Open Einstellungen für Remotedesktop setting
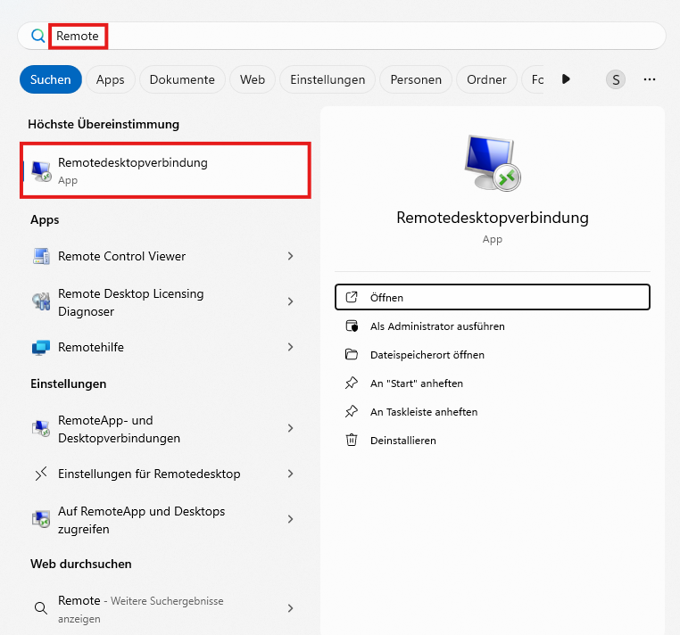Image resolution: width=680 pixels, height=635 pixels. (163, 474)
